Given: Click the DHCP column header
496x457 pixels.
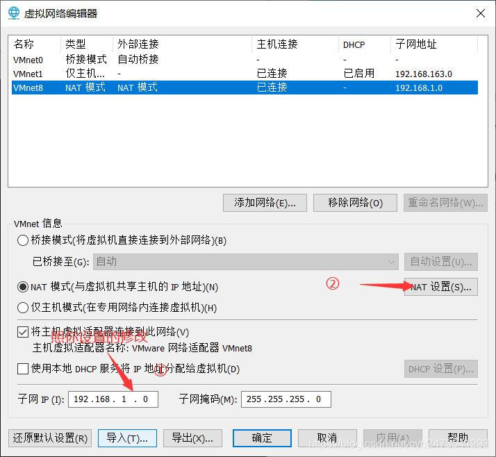Looking at the screenshot, I should [365, 44].
